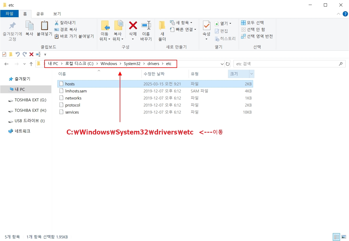
Task: Click the Pin to Quick Access icon
Action: pos(12,26)
